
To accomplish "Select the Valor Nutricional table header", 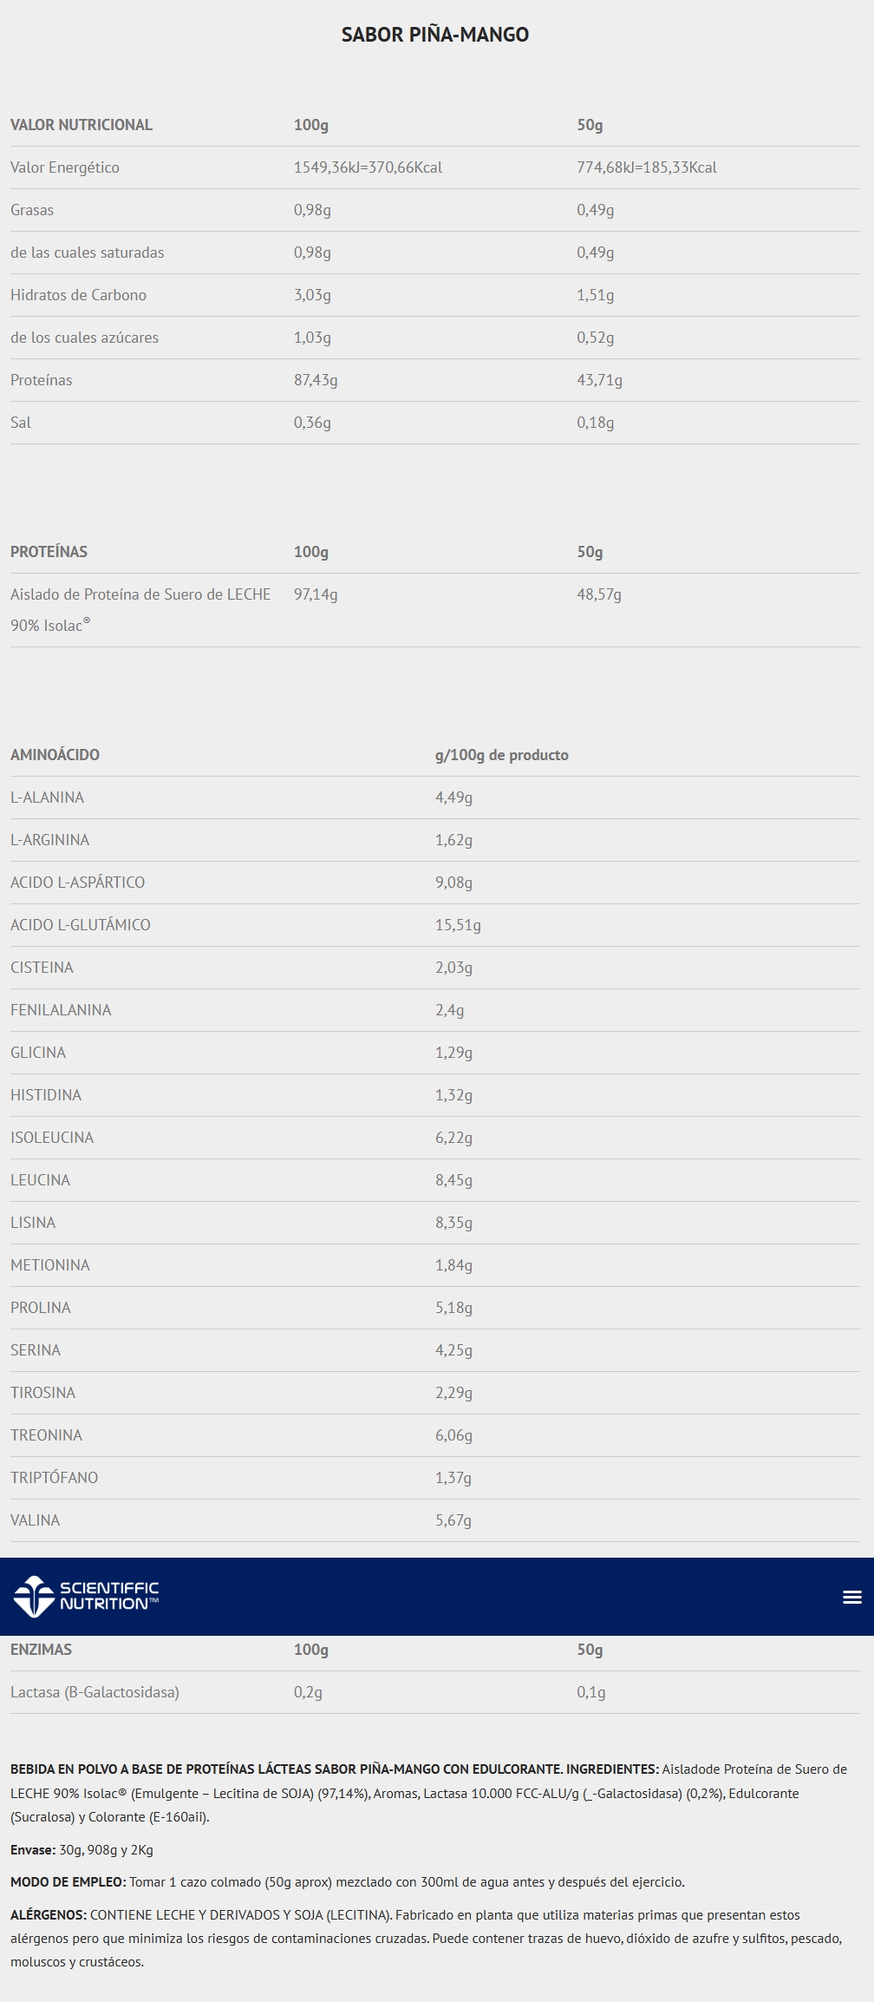I will click(x=82, y=125).
